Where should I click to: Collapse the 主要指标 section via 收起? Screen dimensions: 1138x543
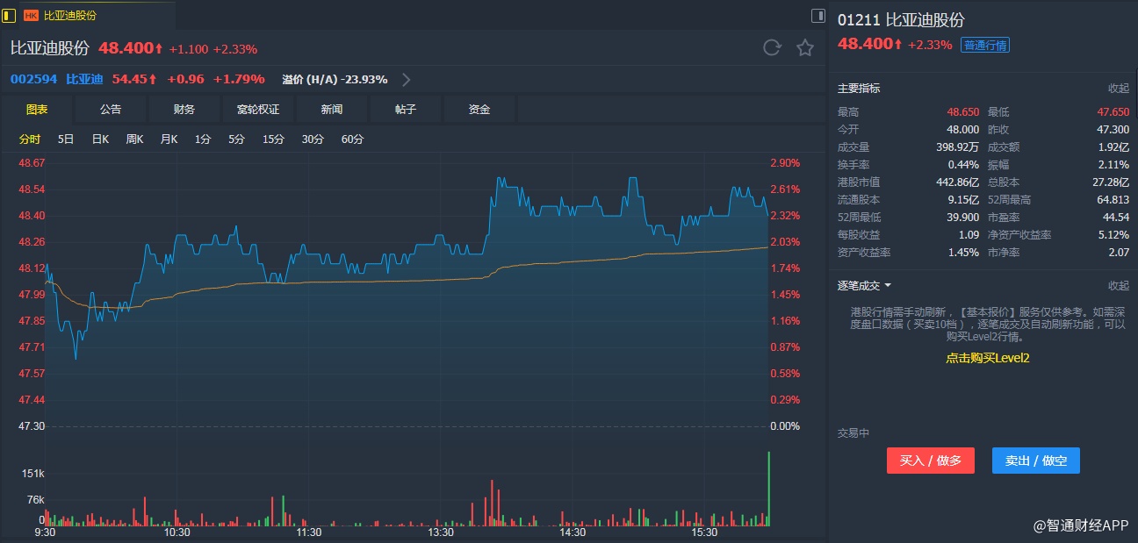(1118, 89)
